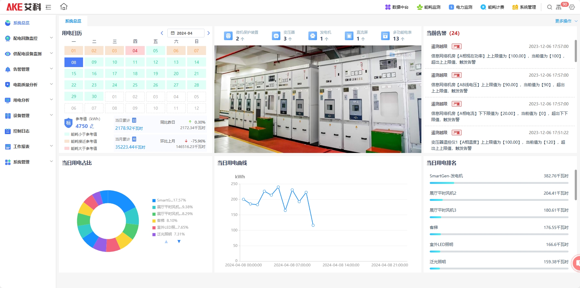Switch to the 系统总览 tab

[73, 21]
